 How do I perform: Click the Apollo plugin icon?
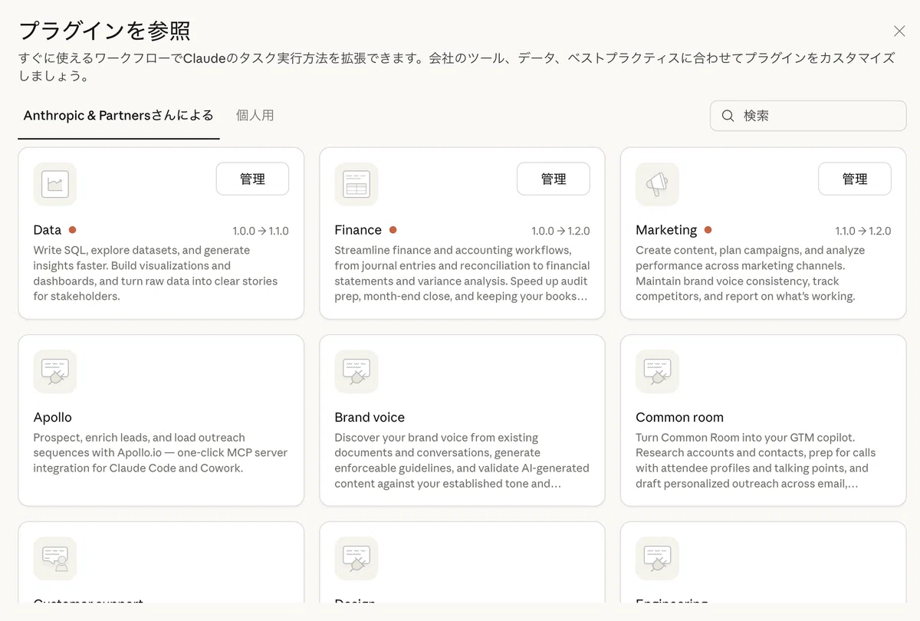pyautogui.click(x=55, y=372)
